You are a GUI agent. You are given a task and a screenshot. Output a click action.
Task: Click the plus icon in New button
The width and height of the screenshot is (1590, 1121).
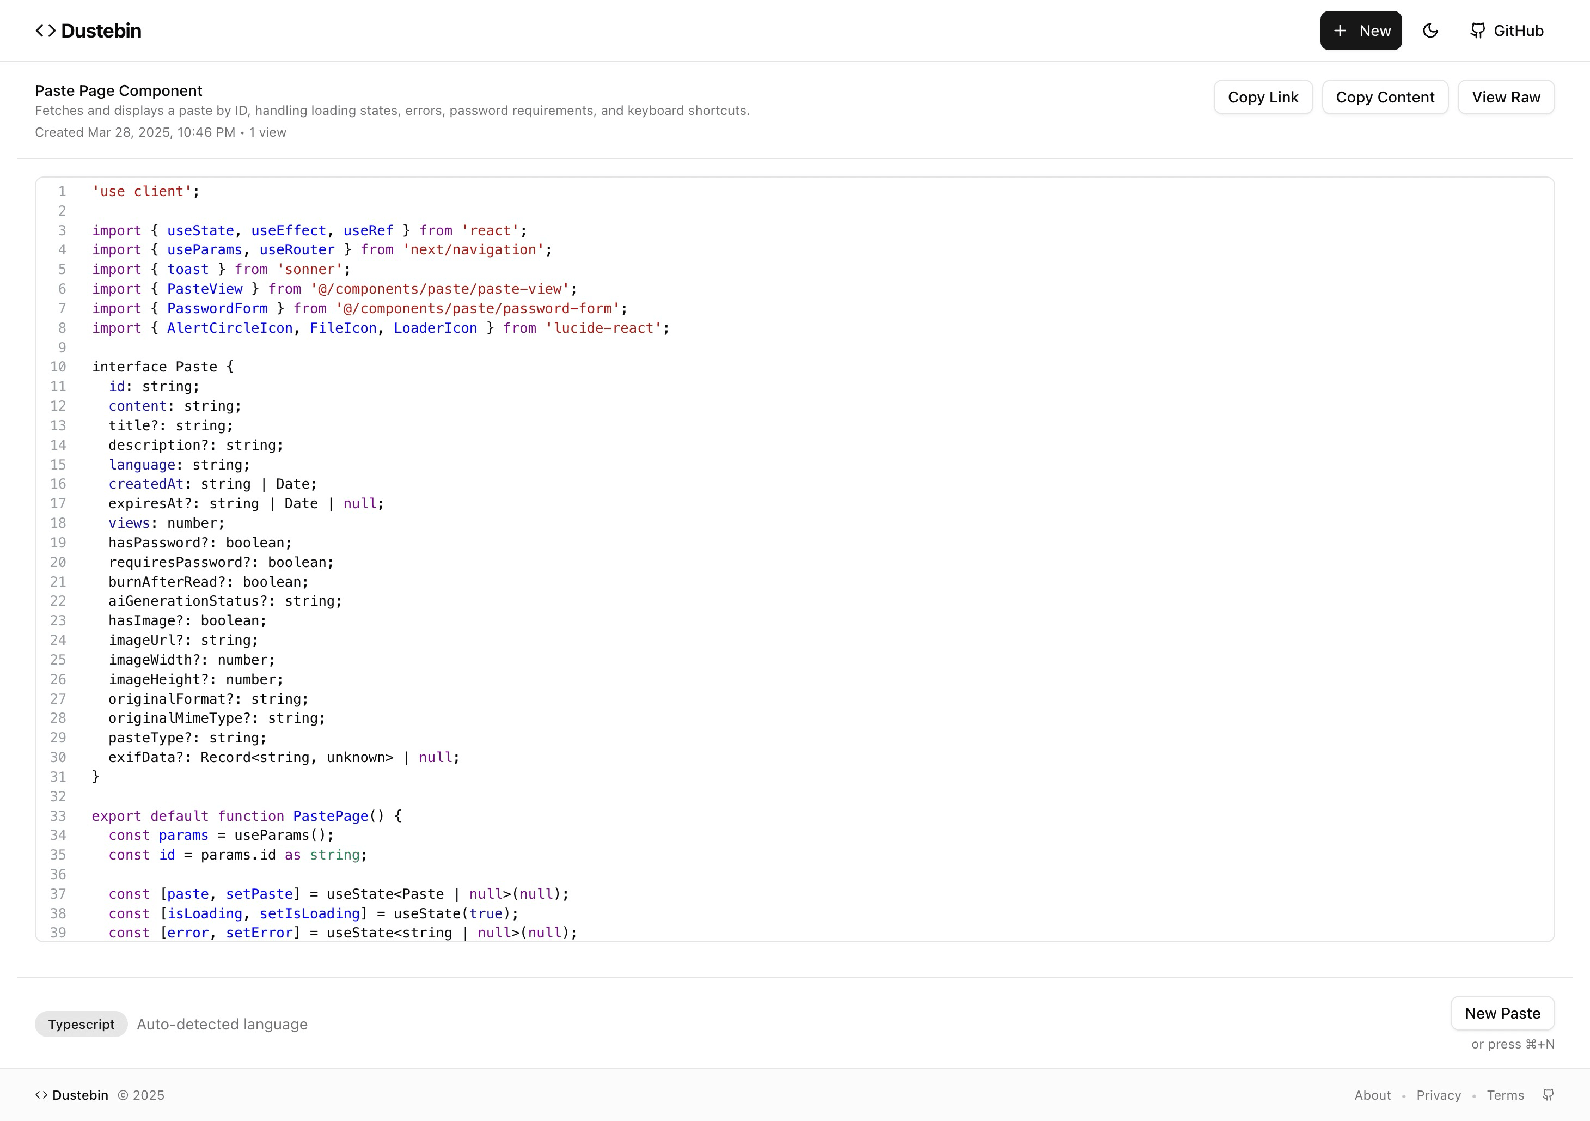click(1340, 31)
